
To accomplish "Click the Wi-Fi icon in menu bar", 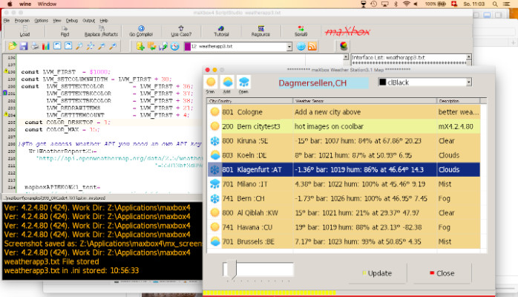I will (407, 4).
